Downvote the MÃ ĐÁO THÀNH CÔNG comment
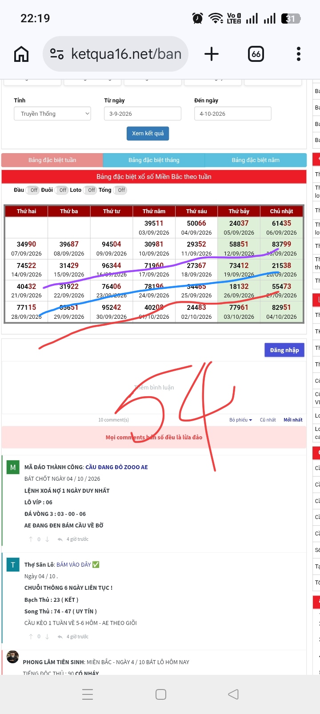320x714 pixels. point(47,539)
